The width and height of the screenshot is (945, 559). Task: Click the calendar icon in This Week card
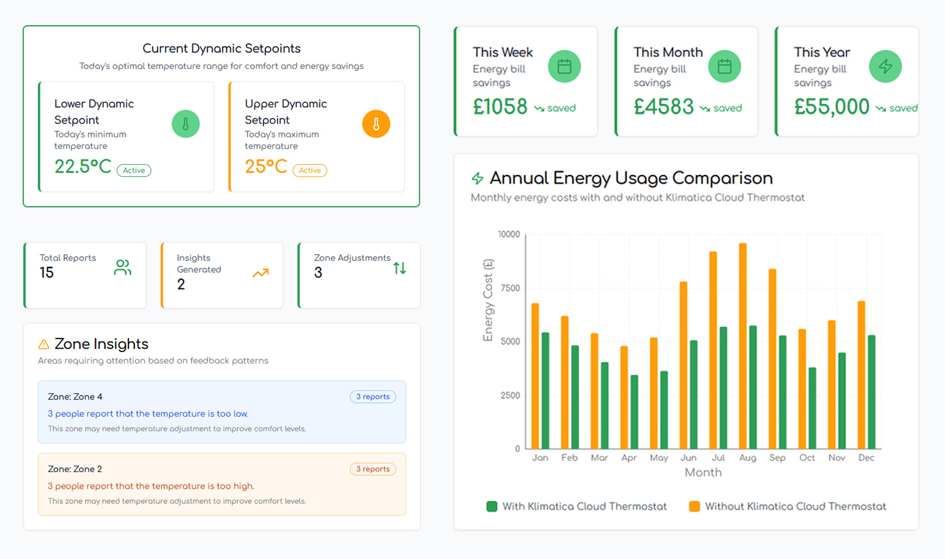coord(564,66)
